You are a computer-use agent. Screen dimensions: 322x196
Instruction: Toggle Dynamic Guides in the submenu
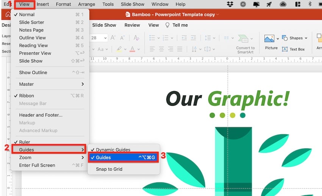113,150
